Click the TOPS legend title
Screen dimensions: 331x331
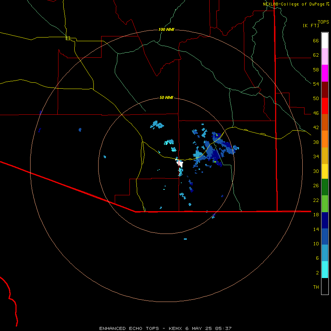click(323, 22)
